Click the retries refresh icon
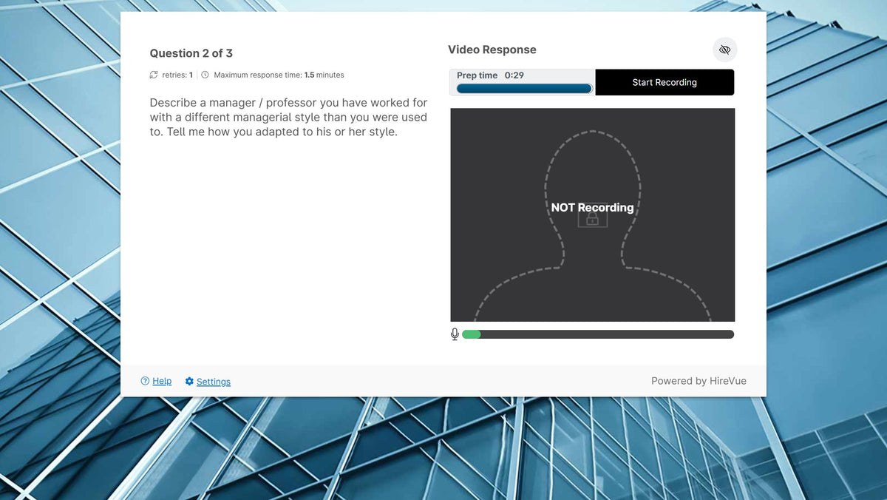The image size is (887, 500). [154, 75]
